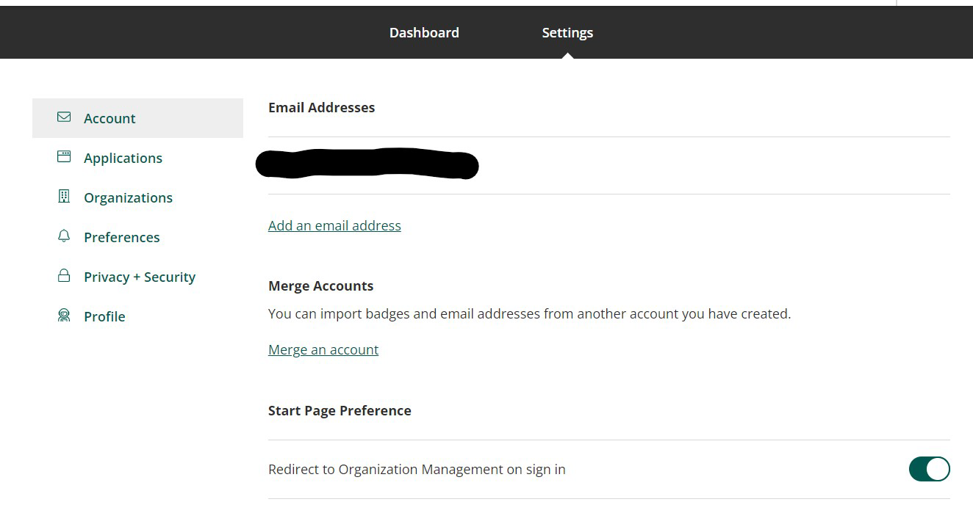
Task: Toggle Redirect to Organization Management switch
Action: click(x=929, y=469)
